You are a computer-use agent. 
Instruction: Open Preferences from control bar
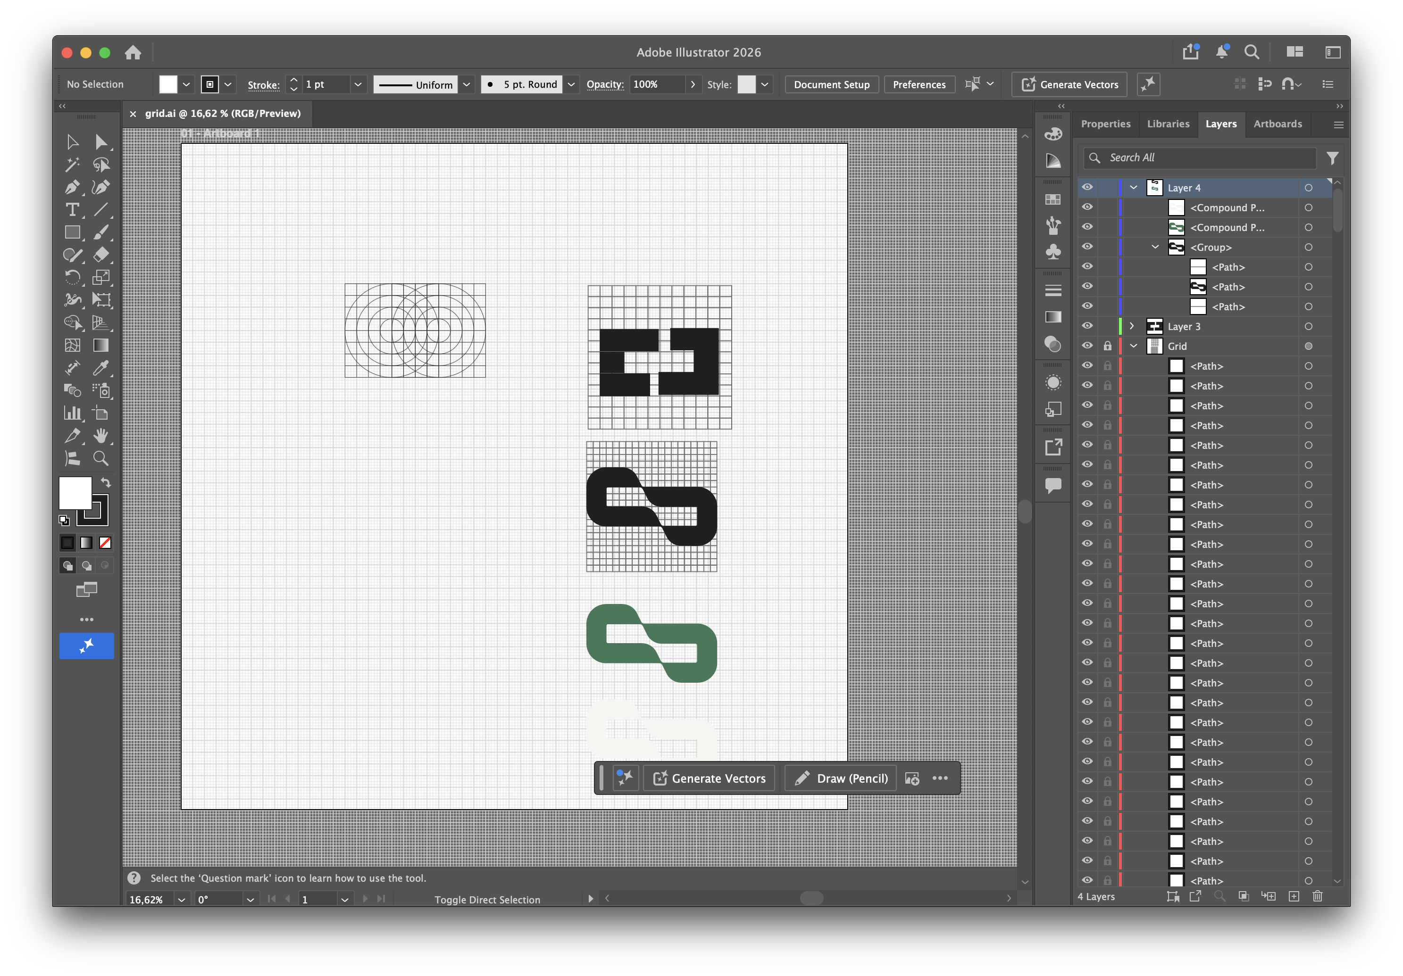point(919,84)
